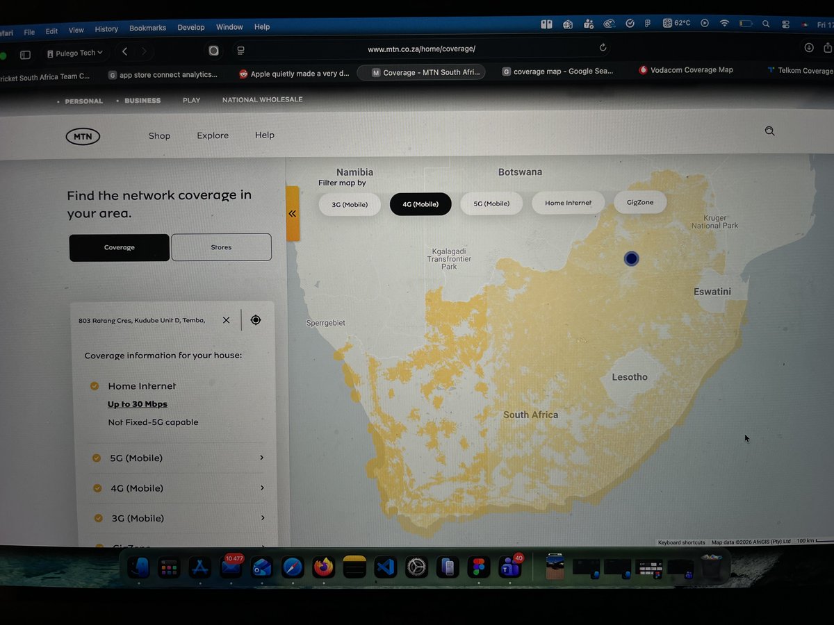Switch to app store connect analytics tab
This screenshot has width=834, height=625.
(163, 74)
